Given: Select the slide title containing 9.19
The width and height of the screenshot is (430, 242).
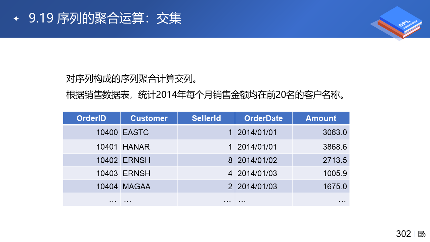Looking at the screenshot, I should tap(105, 18).
